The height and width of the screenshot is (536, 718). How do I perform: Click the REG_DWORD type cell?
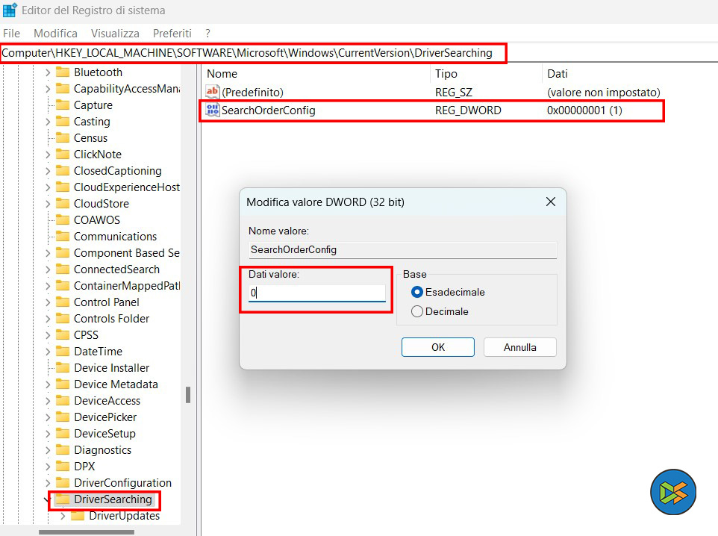[x=468, y=110]
